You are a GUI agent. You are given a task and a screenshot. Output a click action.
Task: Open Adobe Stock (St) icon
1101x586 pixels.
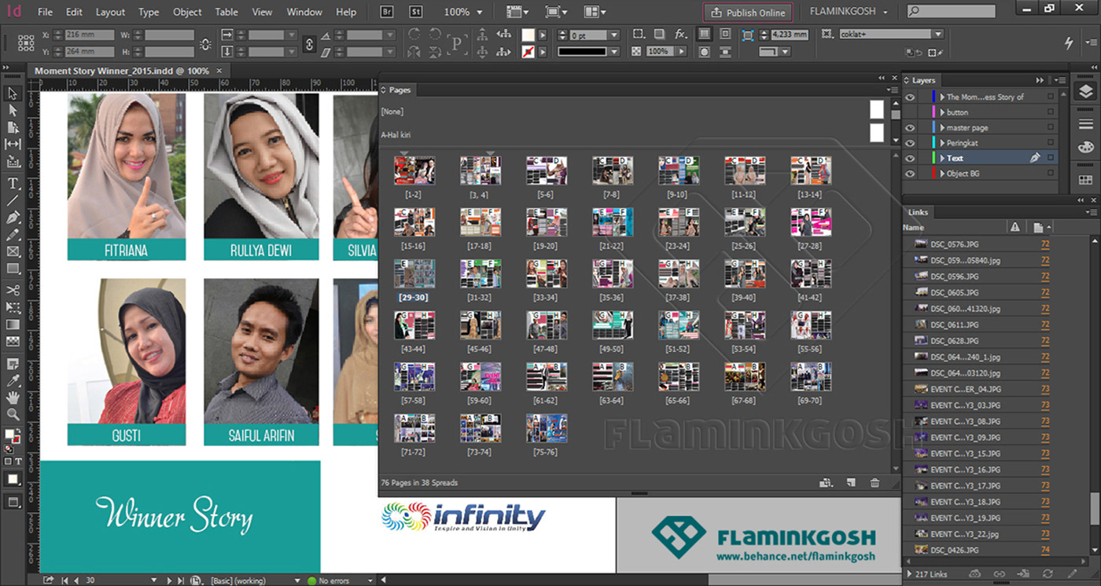point(414,12)
